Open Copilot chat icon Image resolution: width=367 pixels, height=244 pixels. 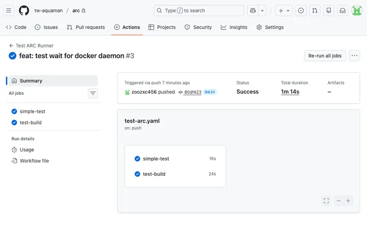click(x=253, y=10)
